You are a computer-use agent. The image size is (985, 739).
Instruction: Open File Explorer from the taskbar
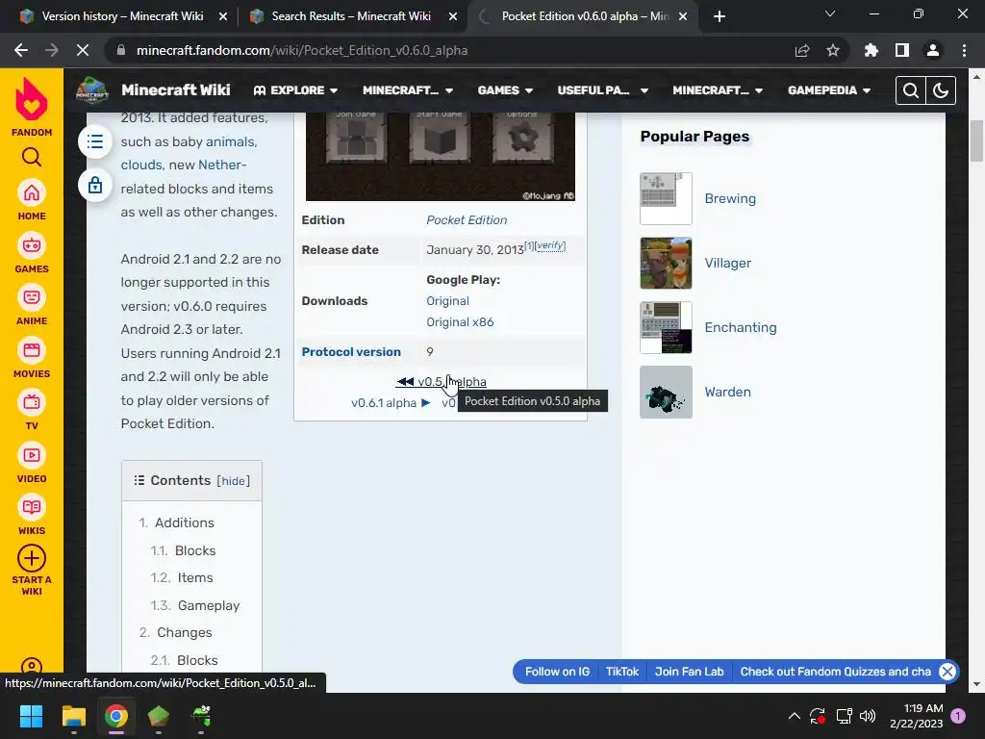coord(73,716)
